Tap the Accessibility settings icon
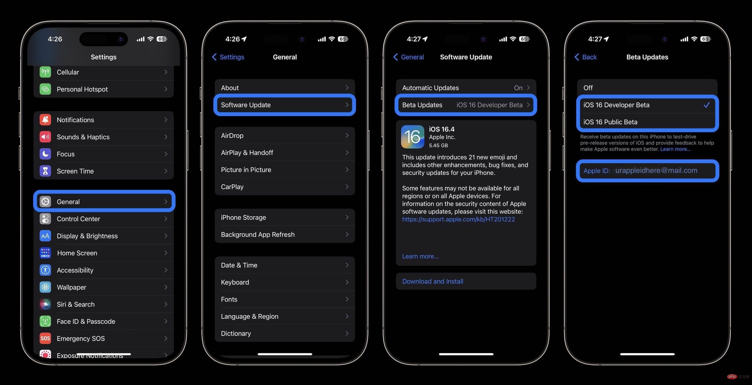Screen dimensions: 752x385 pyautogui.click(x=45, y=270)
